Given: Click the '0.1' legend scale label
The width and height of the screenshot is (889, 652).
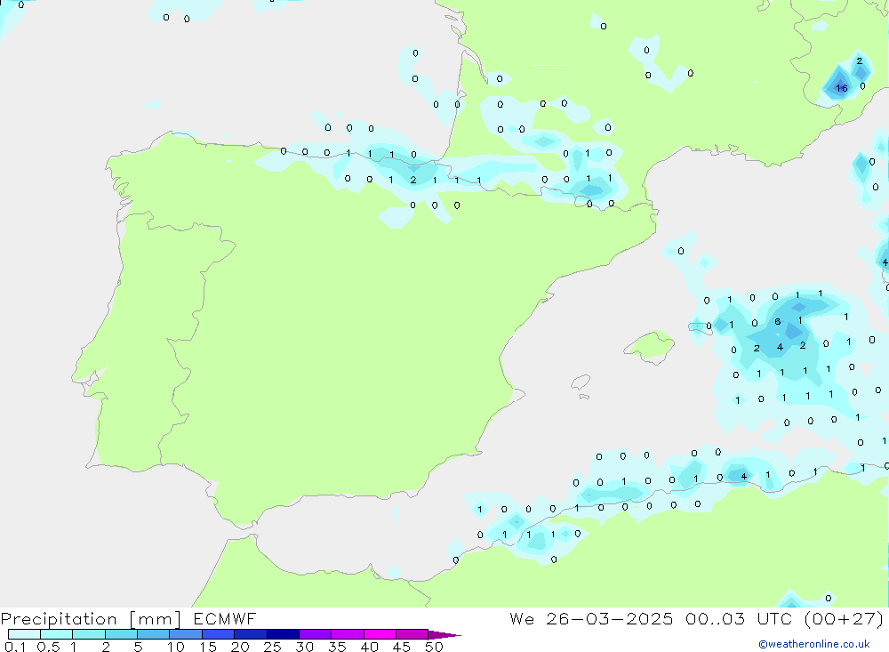Looking at the screenshot, I should [x=15, y=647].
